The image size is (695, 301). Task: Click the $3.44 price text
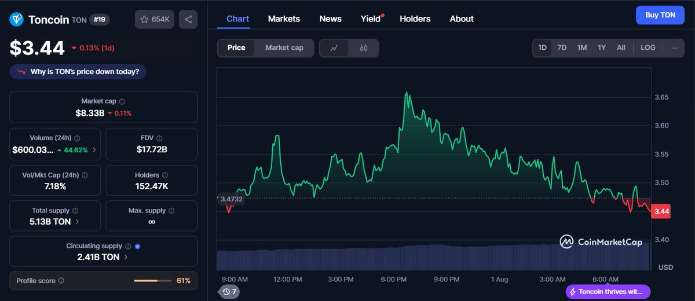[36, 48]
